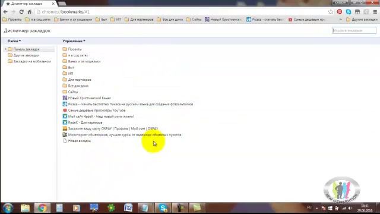This screenshot has height=214, width=380.
Task: Expand 'Панель закладок' tree arrow
Action: (5, 49)
